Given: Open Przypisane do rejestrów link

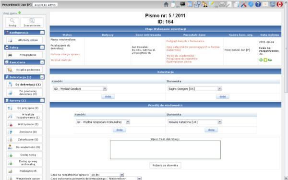Looking at the screenshot, I should 182,59.
